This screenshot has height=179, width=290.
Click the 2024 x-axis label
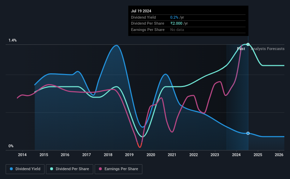click(236, 155)
